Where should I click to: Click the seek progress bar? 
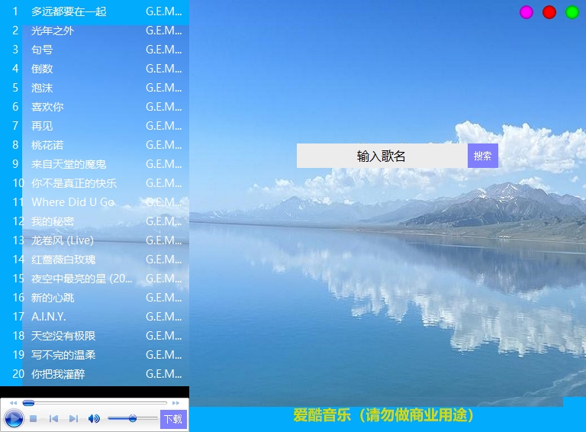click(95, 403)
